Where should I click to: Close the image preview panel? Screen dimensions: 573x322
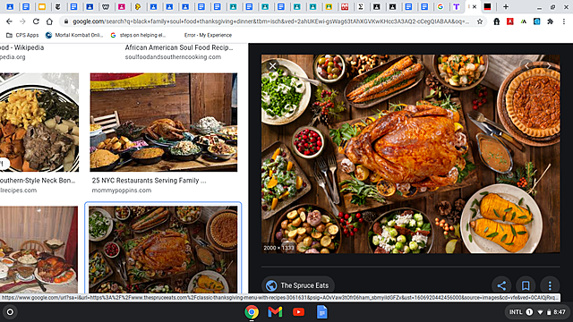[x=272, y=66]
